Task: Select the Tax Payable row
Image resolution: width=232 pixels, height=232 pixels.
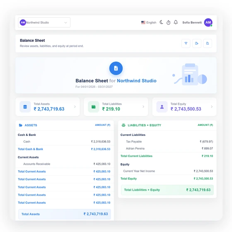Action: 167,142
